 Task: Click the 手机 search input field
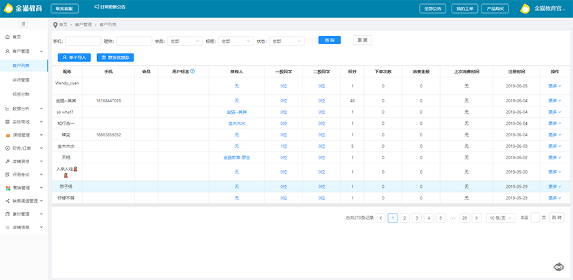pos(83,41)
